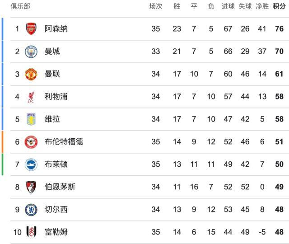The width and height of the screenshot is (289, 244).
Task: Click the 进球 column header
Action: [228, 6]
